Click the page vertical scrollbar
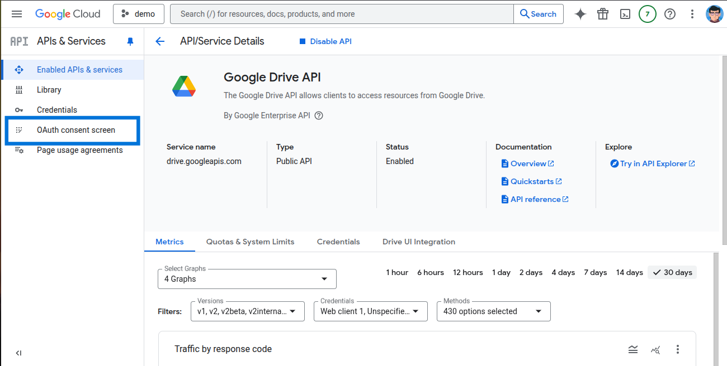The height and width of the screenshot is (366, 727). [x=724, y=151]
